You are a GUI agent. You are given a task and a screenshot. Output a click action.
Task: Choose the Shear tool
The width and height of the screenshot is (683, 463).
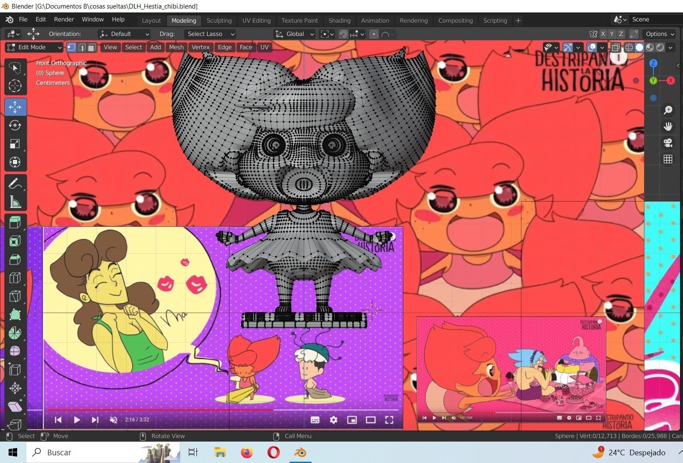(x=15, y=406)
